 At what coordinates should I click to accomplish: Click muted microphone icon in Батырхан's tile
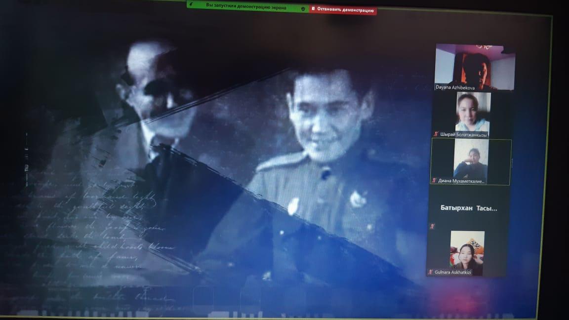pos(432,226)
